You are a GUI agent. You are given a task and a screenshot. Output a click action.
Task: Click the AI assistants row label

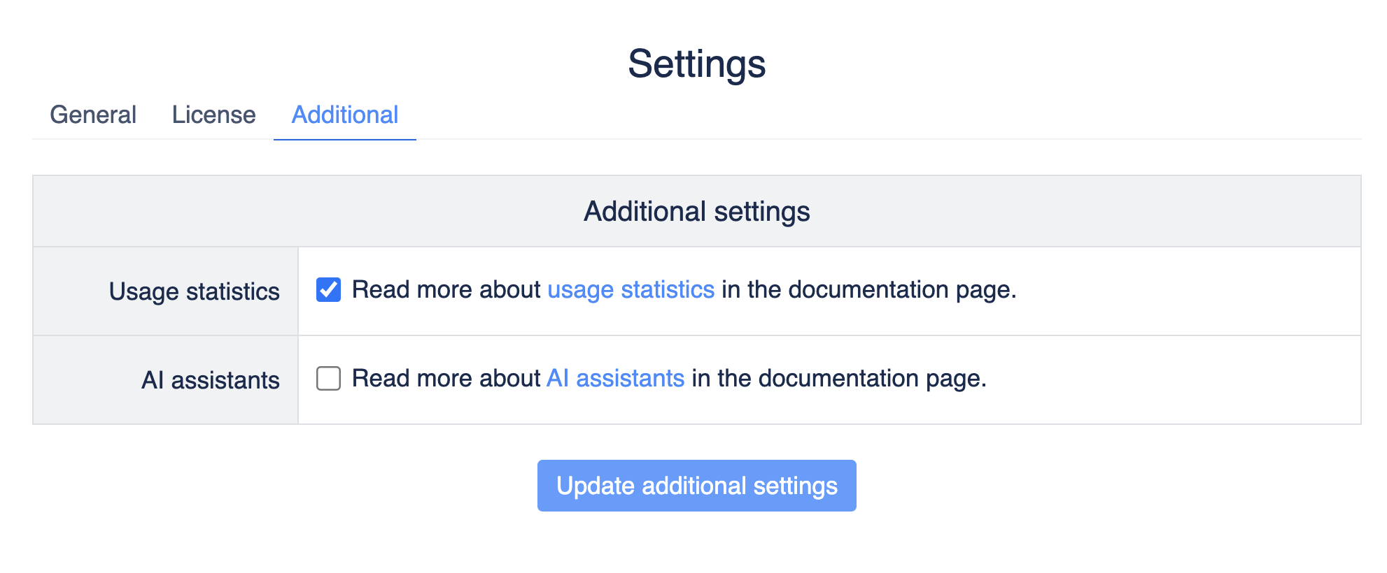[209, 379]
